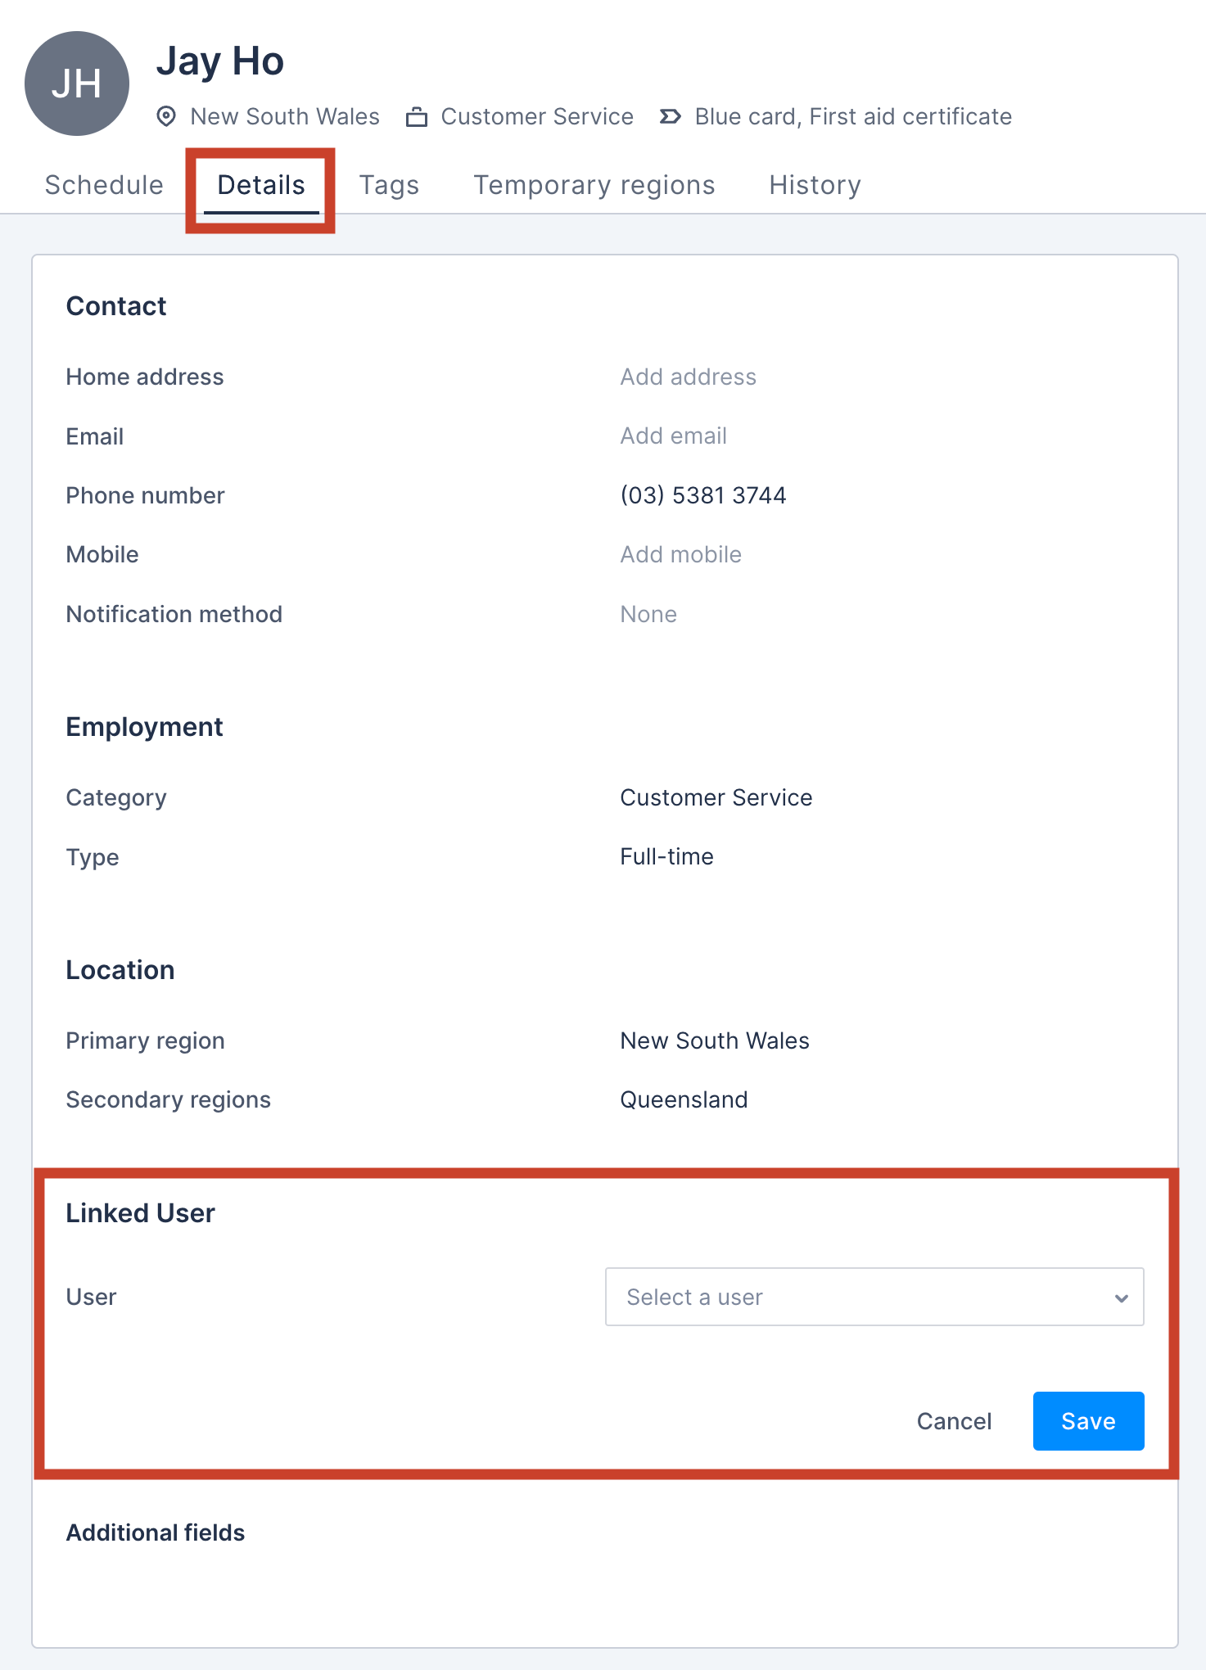
Task: Switch to the Schedule tab
Action: point(103,184)
